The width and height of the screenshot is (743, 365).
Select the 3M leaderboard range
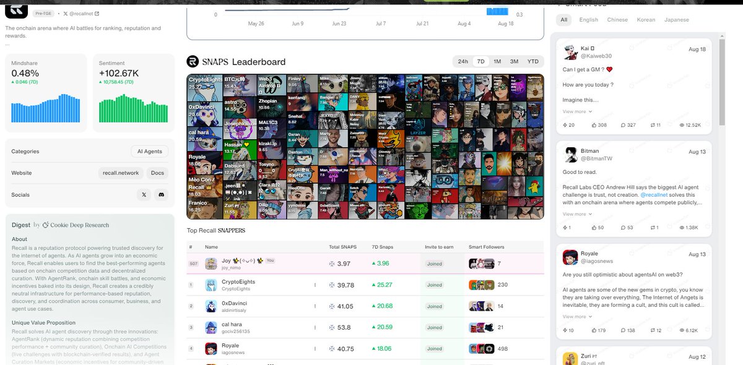(514, 61)
